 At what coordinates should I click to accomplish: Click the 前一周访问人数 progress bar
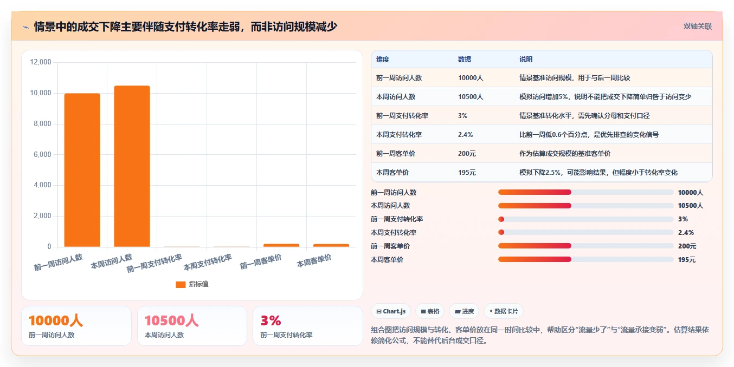coord(585,192)
